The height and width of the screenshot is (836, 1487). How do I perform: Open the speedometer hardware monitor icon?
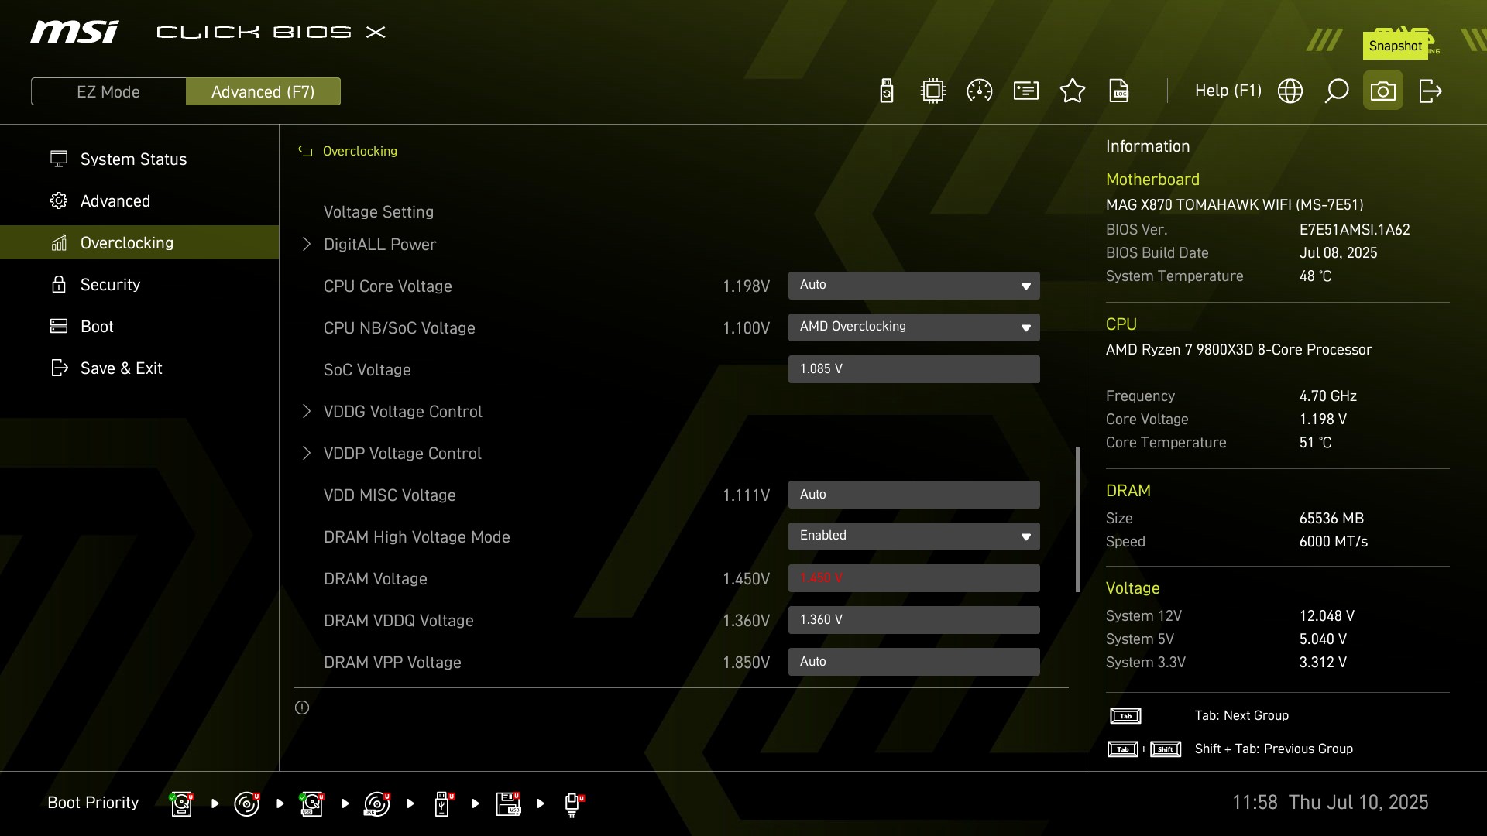pos(980,91)
